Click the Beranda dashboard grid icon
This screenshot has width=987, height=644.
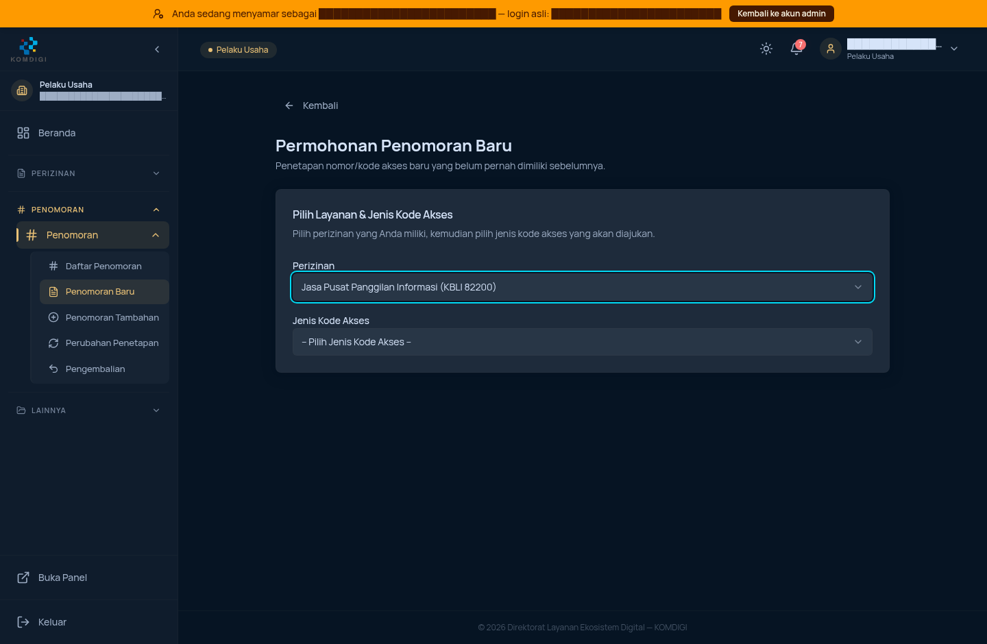[x=23, y=133]
